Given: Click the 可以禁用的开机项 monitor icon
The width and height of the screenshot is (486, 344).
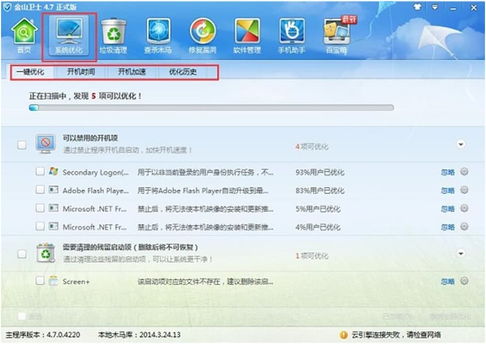Looking at the screenshot, I should coord(45,144).
